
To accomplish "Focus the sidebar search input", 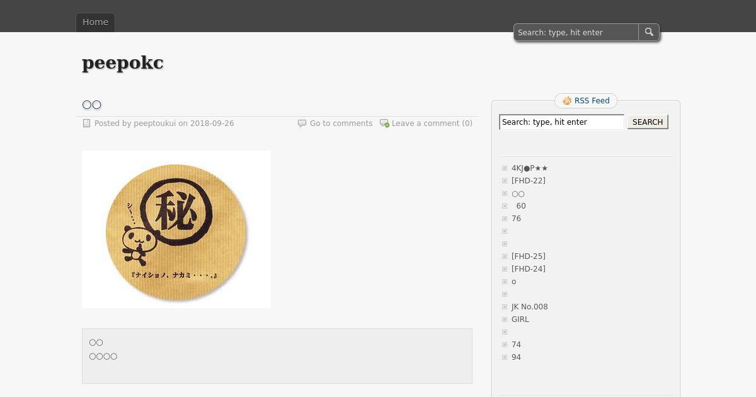I will click(562, 122).
